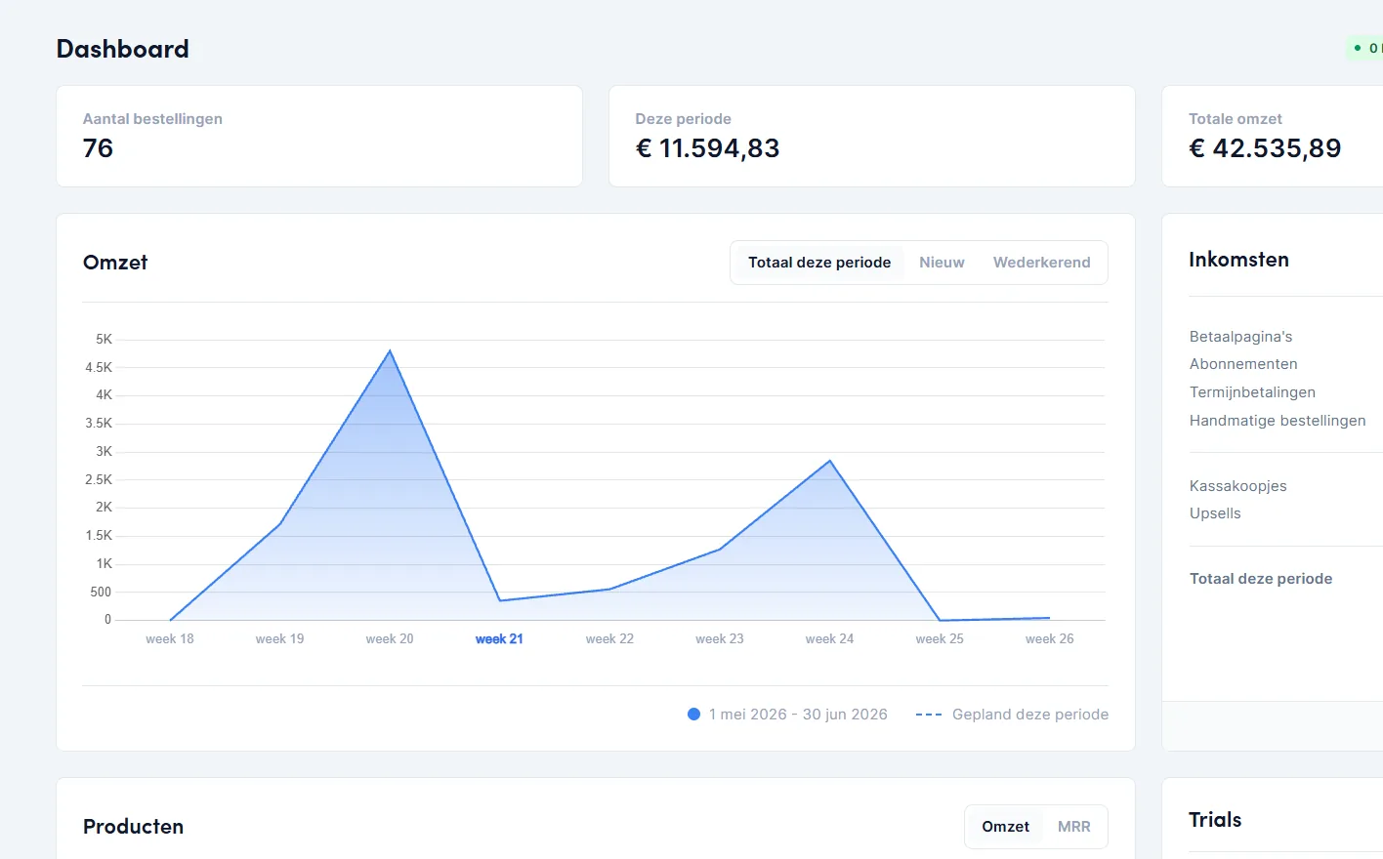Click the week 24 peak on the chart
The height and width of the screenshot is (859, 1383).
tap(830, 461)
